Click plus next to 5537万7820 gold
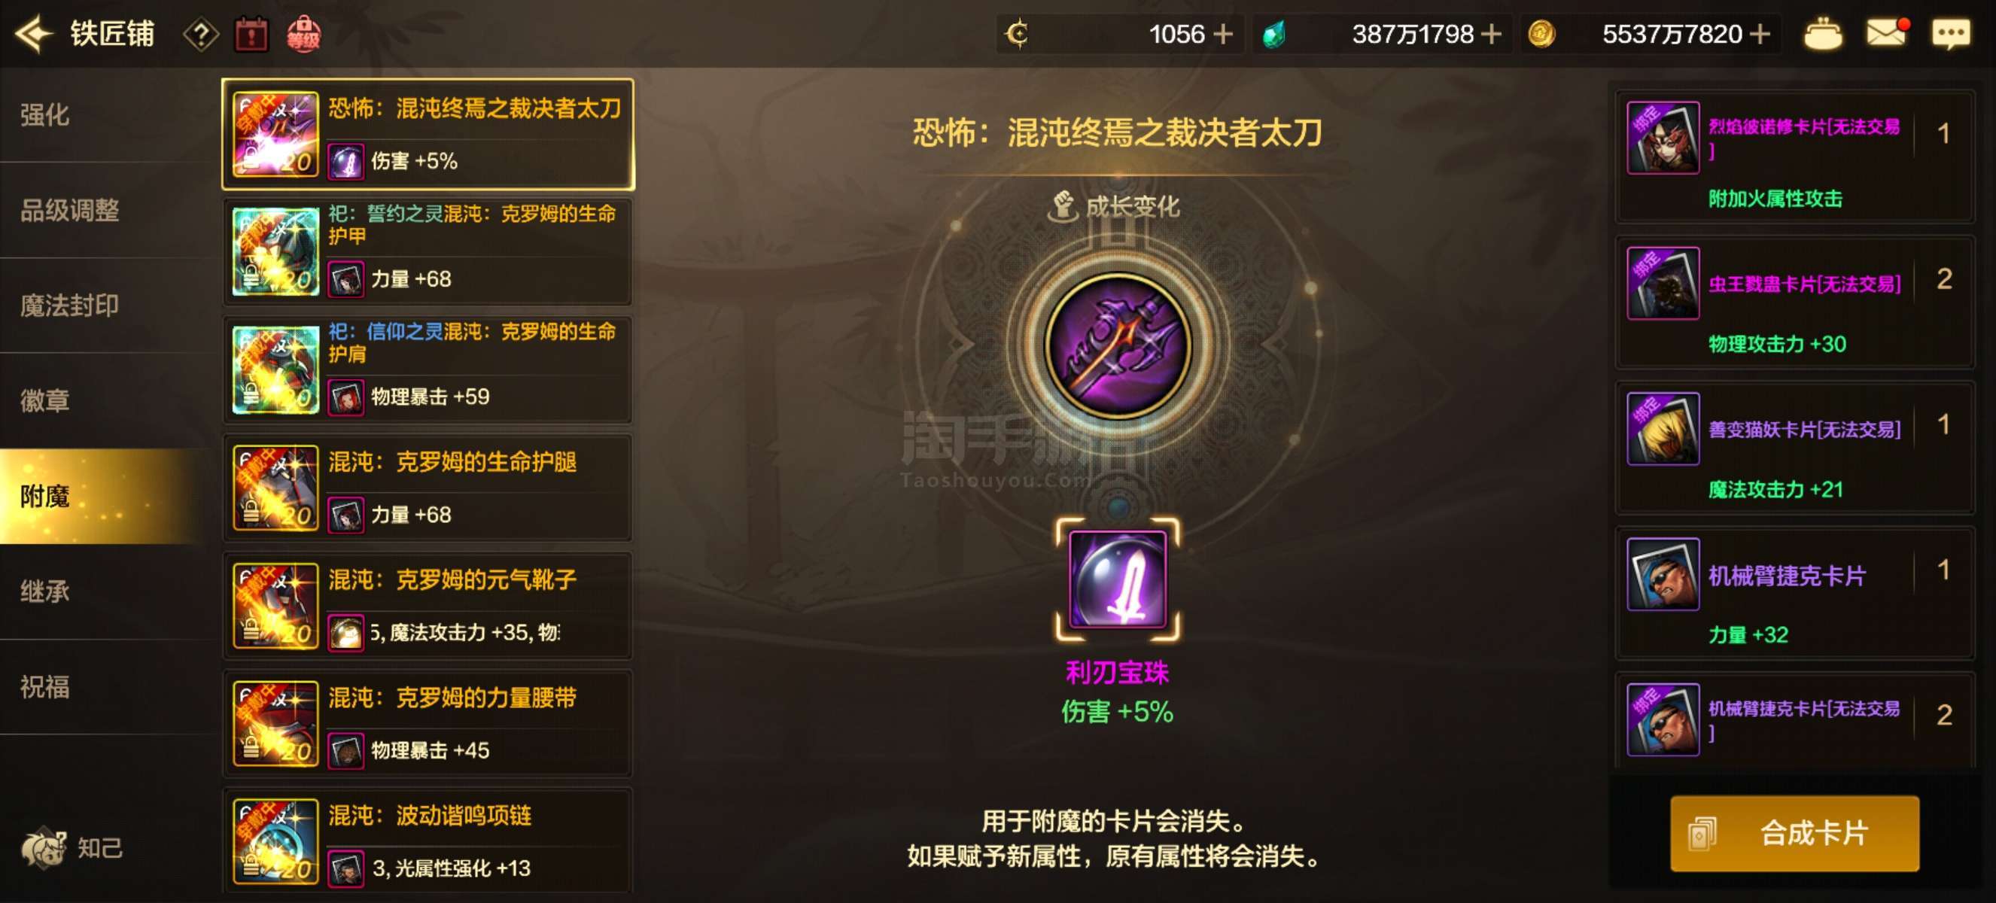This screenshot has width=1996, height=903. (1760, 34)
